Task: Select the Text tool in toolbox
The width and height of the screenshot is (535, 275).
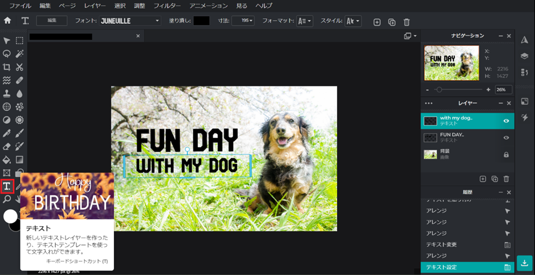Action: (x=7, y=186)
